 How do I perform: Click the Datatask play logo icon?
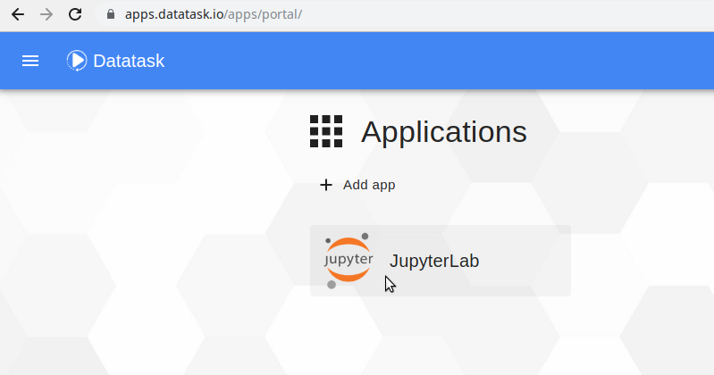click(77, 61)
